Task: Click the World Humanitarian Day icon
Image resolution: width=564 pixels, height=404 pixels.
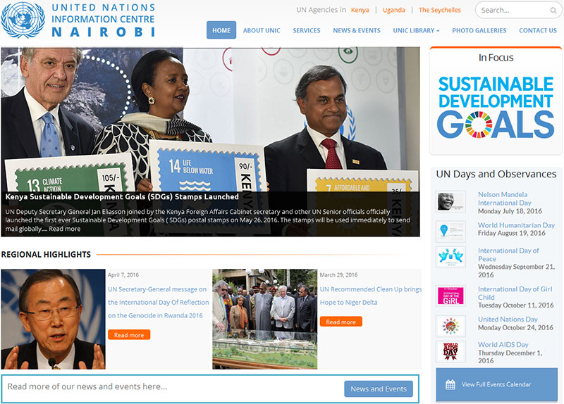Action: (x=450, y=231)
